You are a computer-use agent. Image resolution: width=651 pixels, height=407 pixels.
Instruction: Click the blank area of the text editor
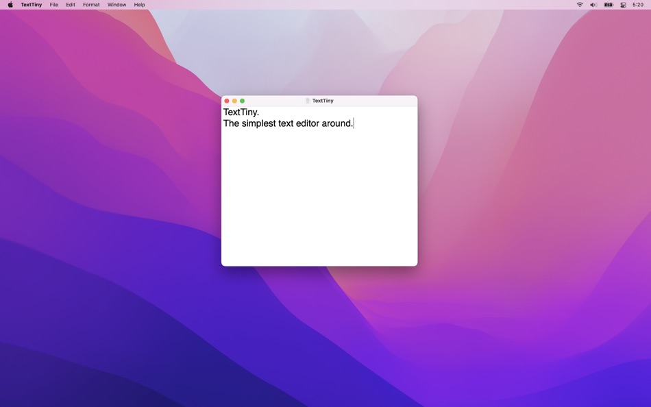click(x=319, y=197)
